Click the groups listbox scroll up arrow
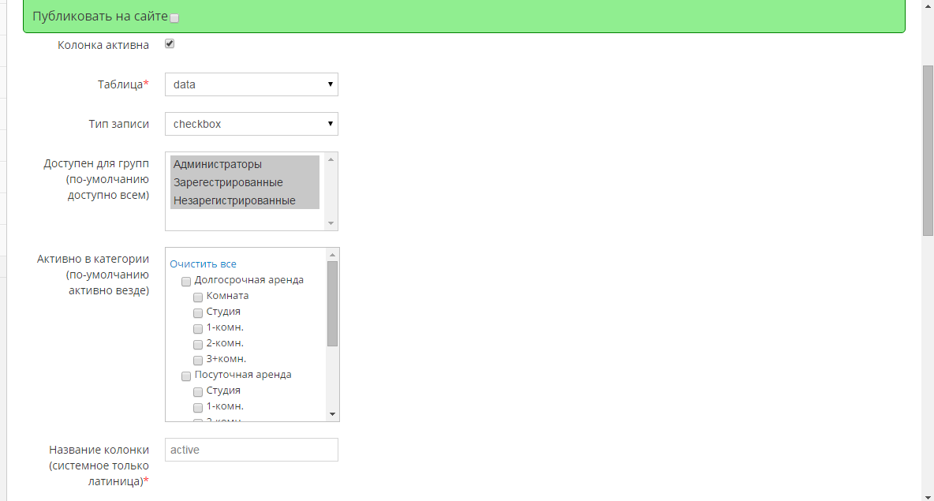This screenshot has height=501, width=934. 331,159
